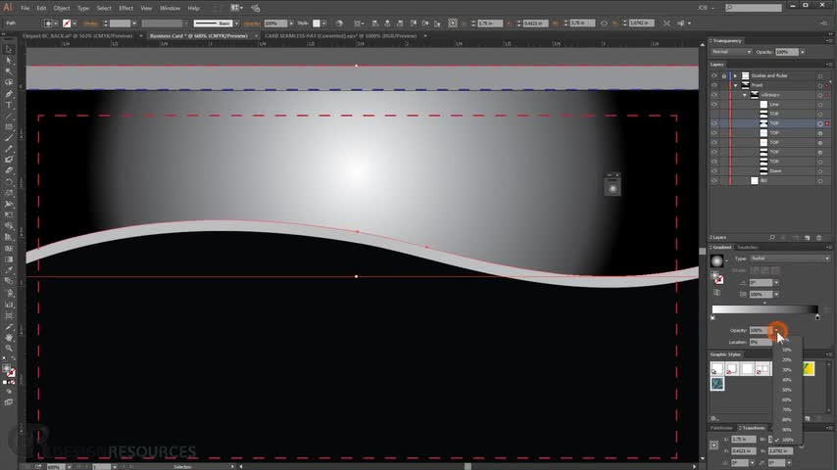Choose 80% in opacity dropdown list

[787, 420]
